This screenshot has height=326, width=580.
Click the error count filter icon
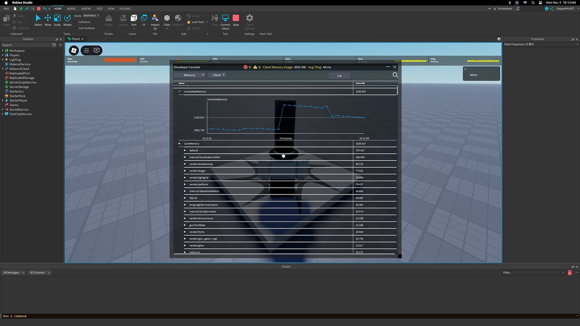tap(246, 67)
